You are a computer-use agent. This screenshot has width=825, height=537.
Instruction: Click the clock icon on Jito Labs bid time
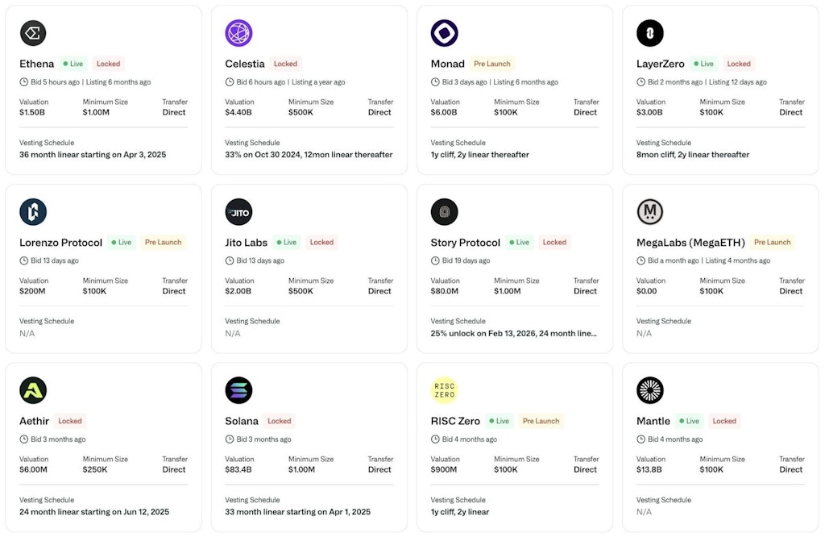[x=230, y=260]
